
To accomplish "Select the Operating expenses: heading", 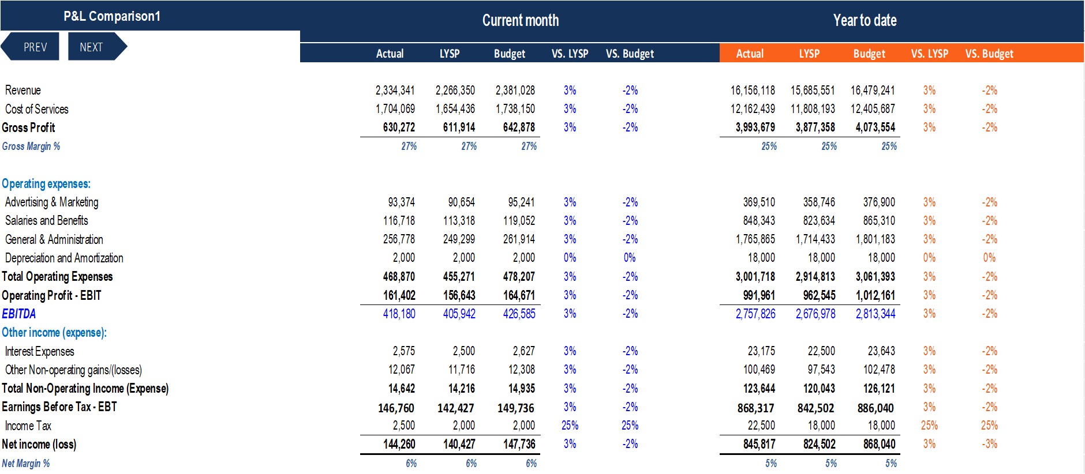I will pos(46,184).
